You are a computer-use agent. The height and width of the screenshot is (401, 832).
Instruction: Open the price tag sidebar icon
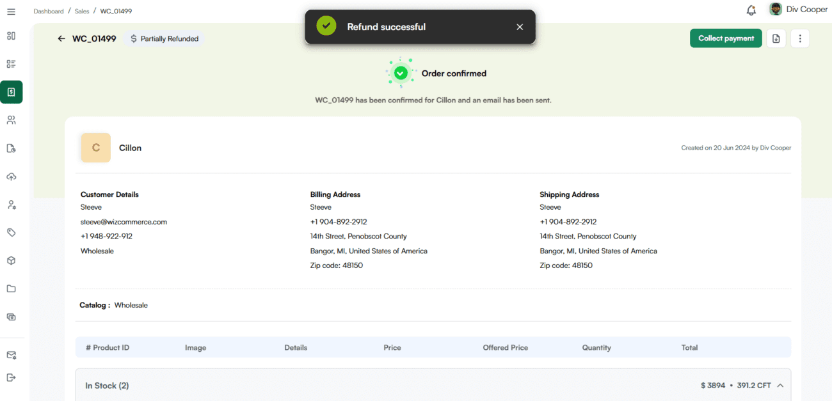point(11,232)
